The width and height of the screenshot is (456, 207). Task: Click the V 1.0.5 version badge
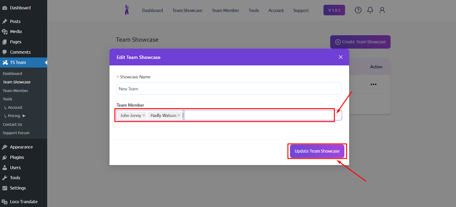pyautogui.click(x=334, y=10)
